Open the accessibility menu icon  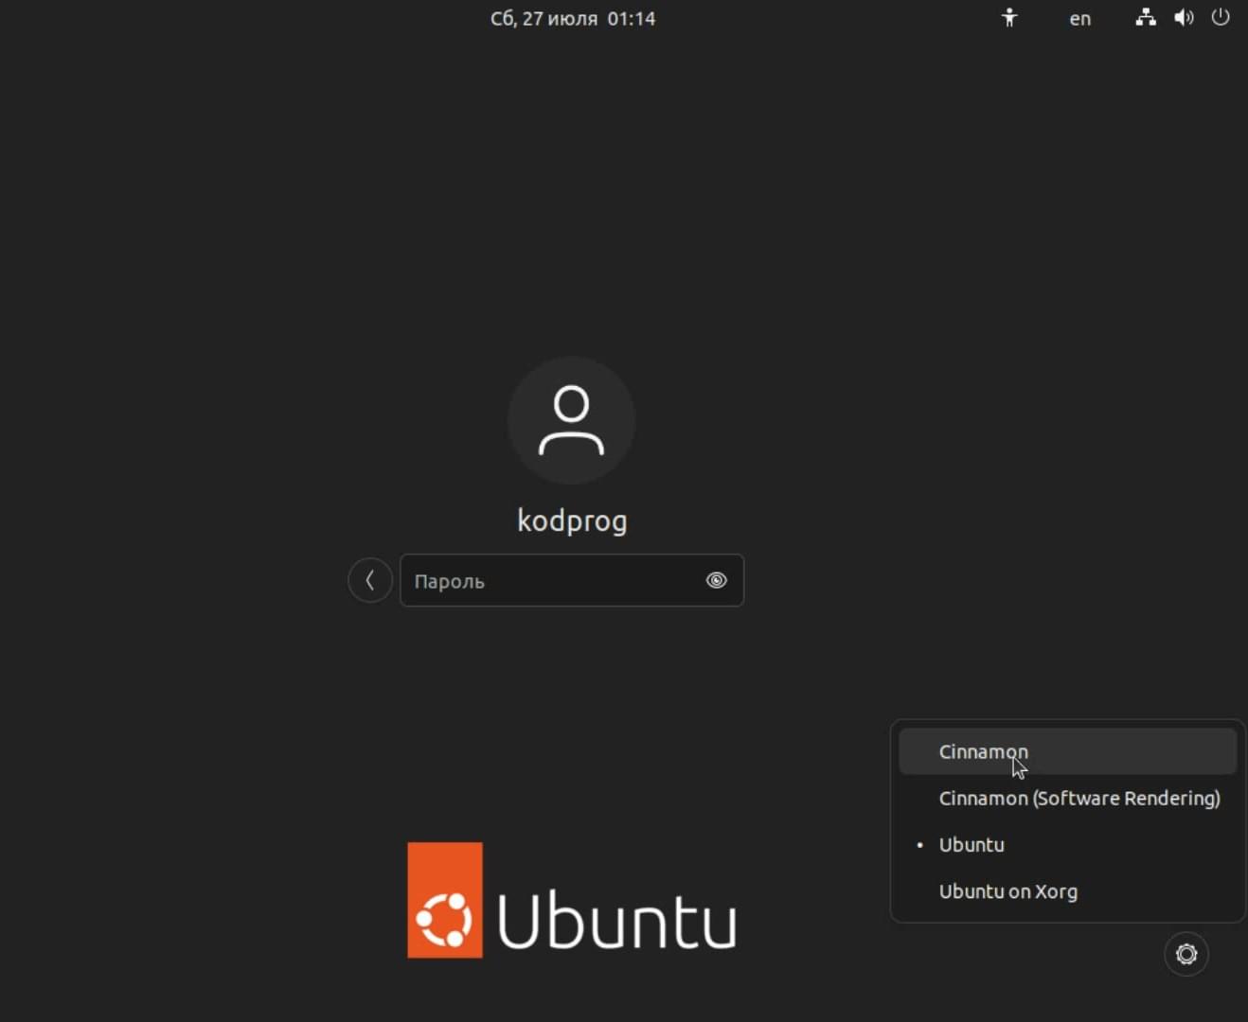click(1009, 18)
